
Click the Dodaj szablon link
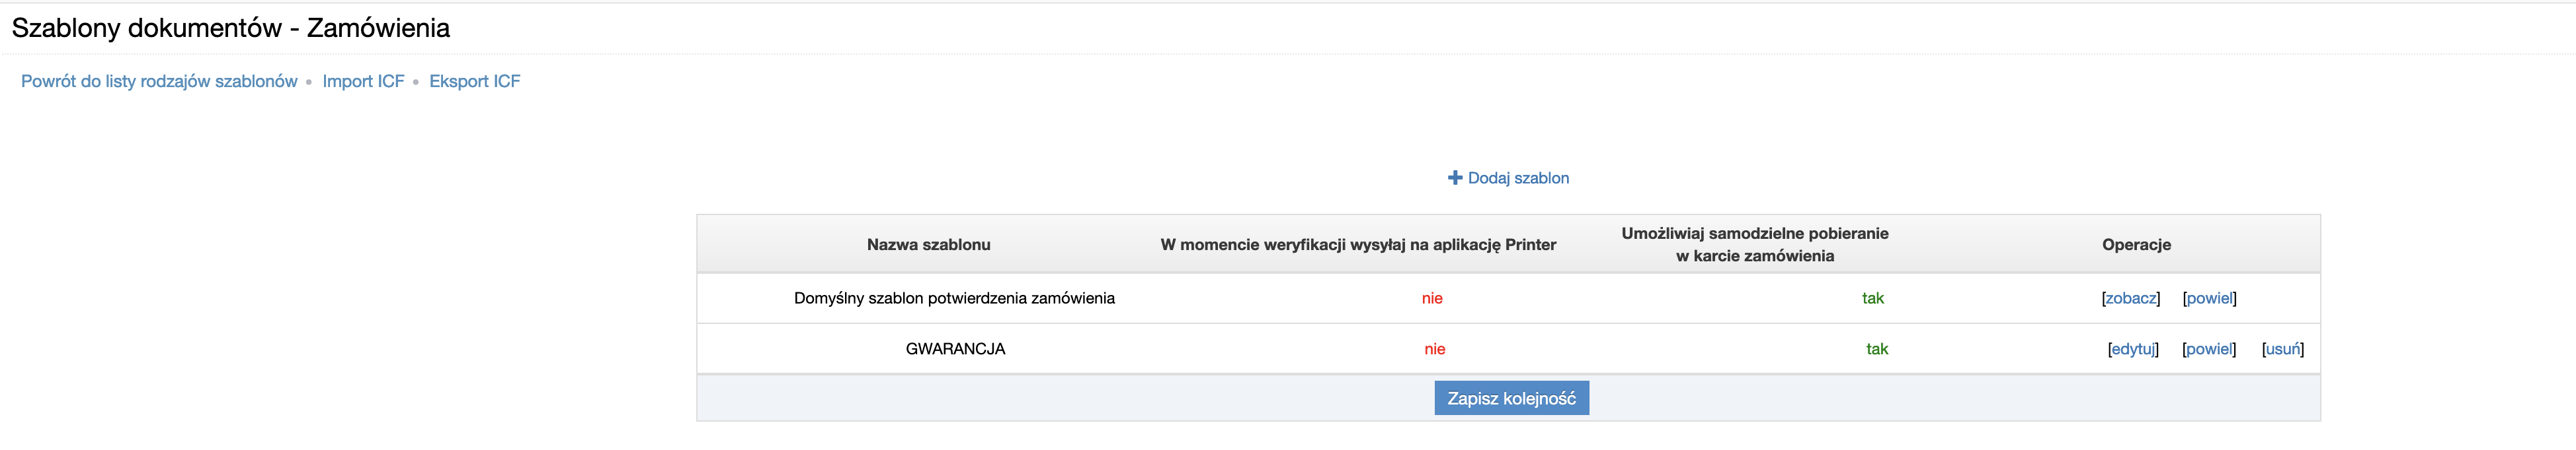pyautogui.click(x=1518, y=177)
